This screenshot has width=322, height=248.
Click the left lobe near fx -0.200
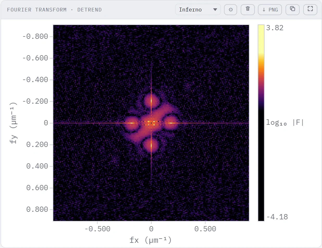coord(132,123)
